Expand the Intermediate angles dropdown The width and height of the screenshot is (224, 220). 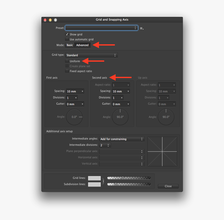[122, 139]
